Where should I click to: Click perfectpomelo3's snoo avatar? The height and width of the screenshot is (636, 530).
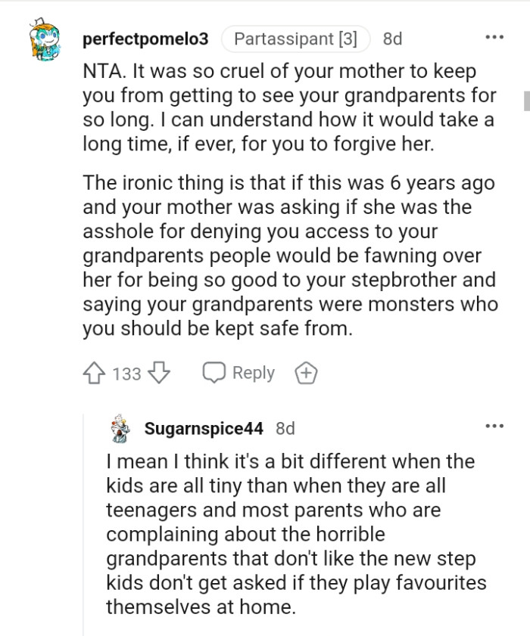[x=44, y=39]
